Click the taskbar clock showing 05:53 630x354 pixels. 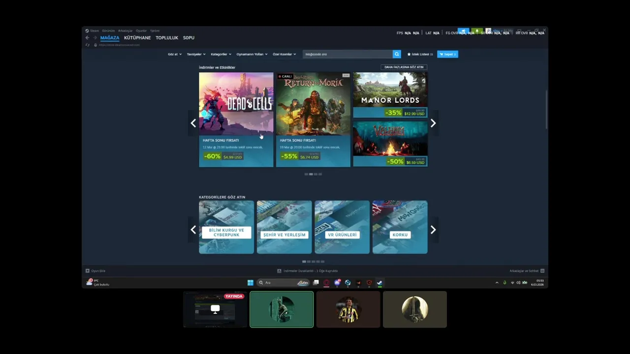[x=538, y=283]
